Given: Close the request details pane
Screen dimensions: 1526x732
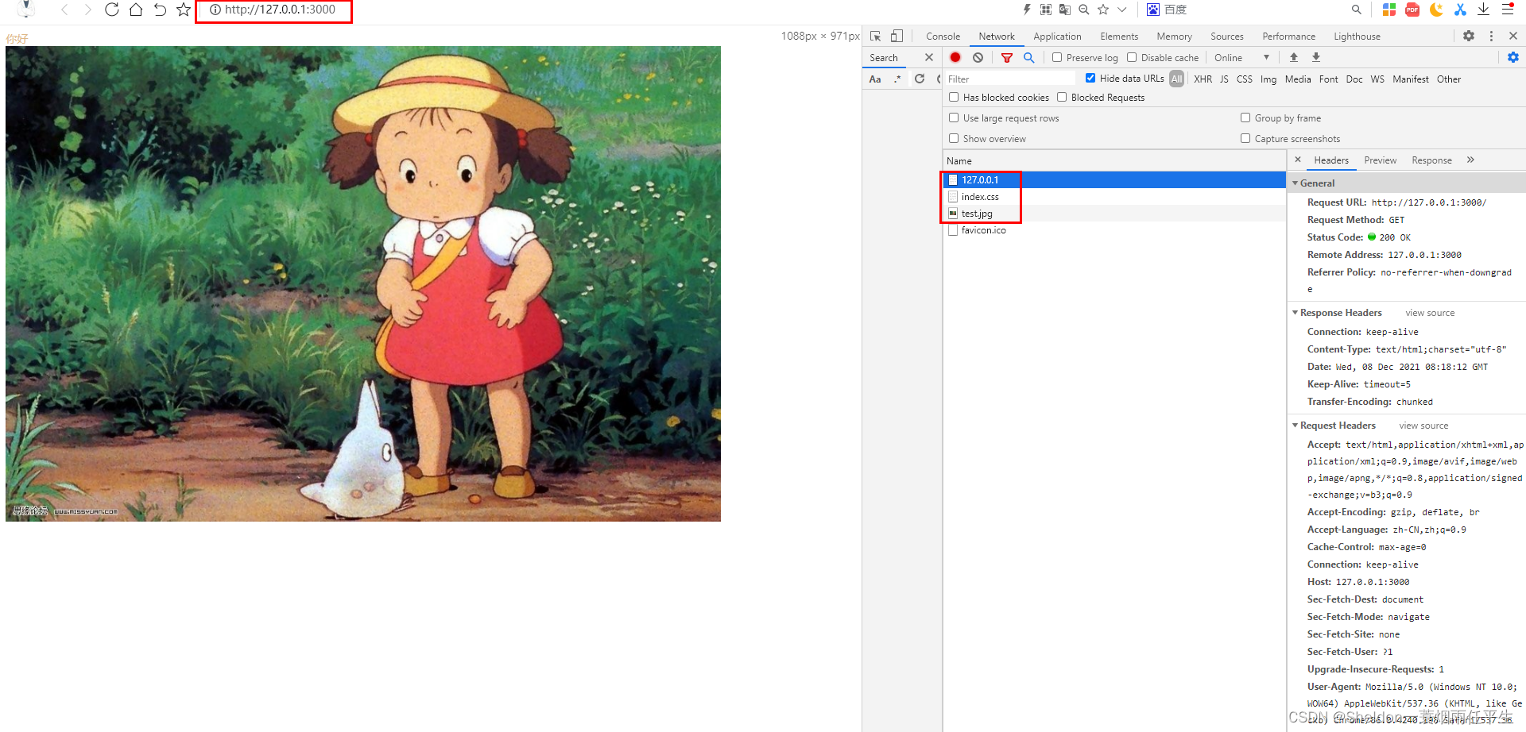Looking at the screenshot, I should (1297, 160).
